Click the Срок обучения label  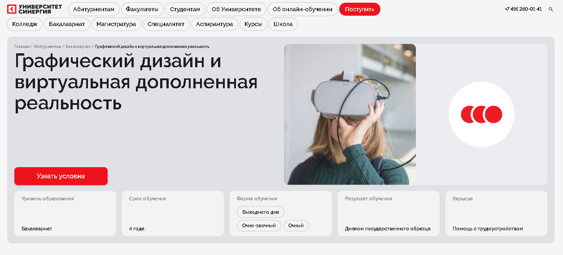(148, 199)
